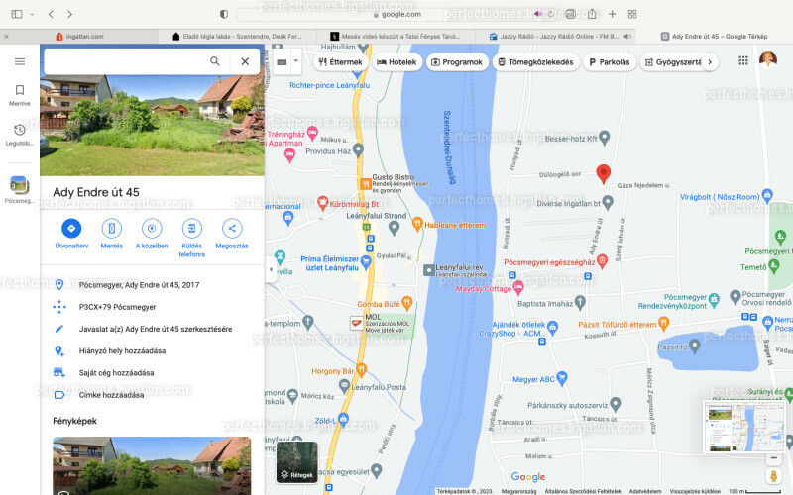This screenshot has height=495, width=793.
Task: Click the Safari share icon
Action: pyautogui.click(x=592, y=14)
